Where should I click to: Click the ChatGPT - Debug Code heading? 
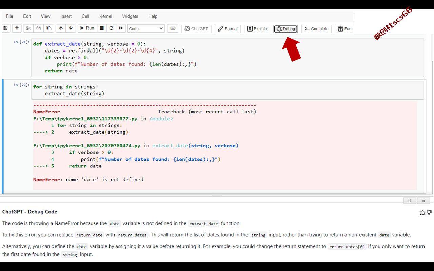(30, 212)
